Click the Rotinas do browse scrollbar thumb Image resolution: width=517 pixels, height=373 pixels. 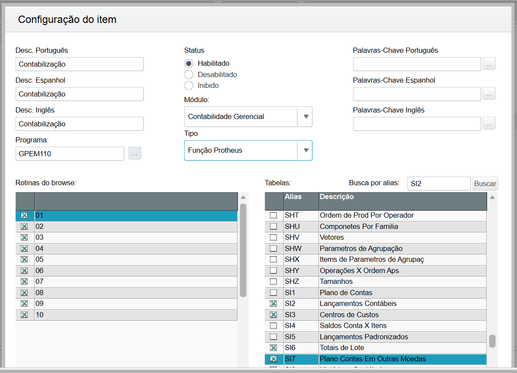pos(243,251)
